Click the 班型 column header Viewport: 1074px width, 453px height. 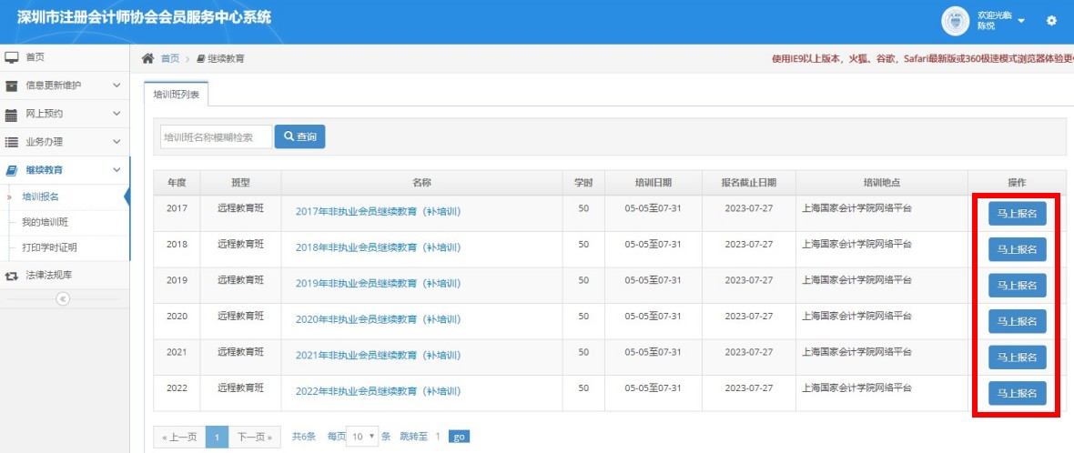click(240, 183)
